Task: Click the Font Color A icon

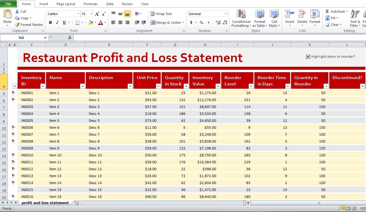Action: (101, 23)
